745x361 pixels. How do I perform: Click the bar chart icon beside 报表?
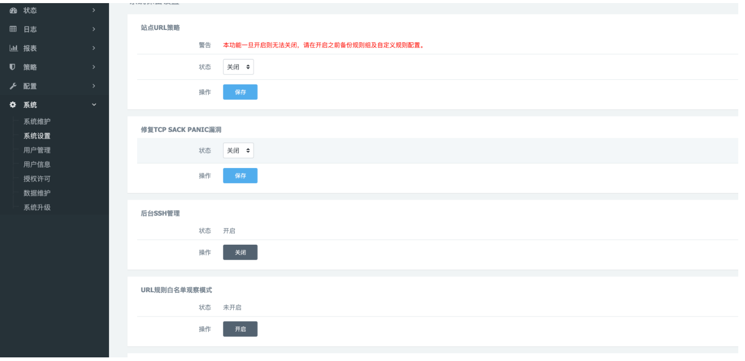[x=14, y=48]
